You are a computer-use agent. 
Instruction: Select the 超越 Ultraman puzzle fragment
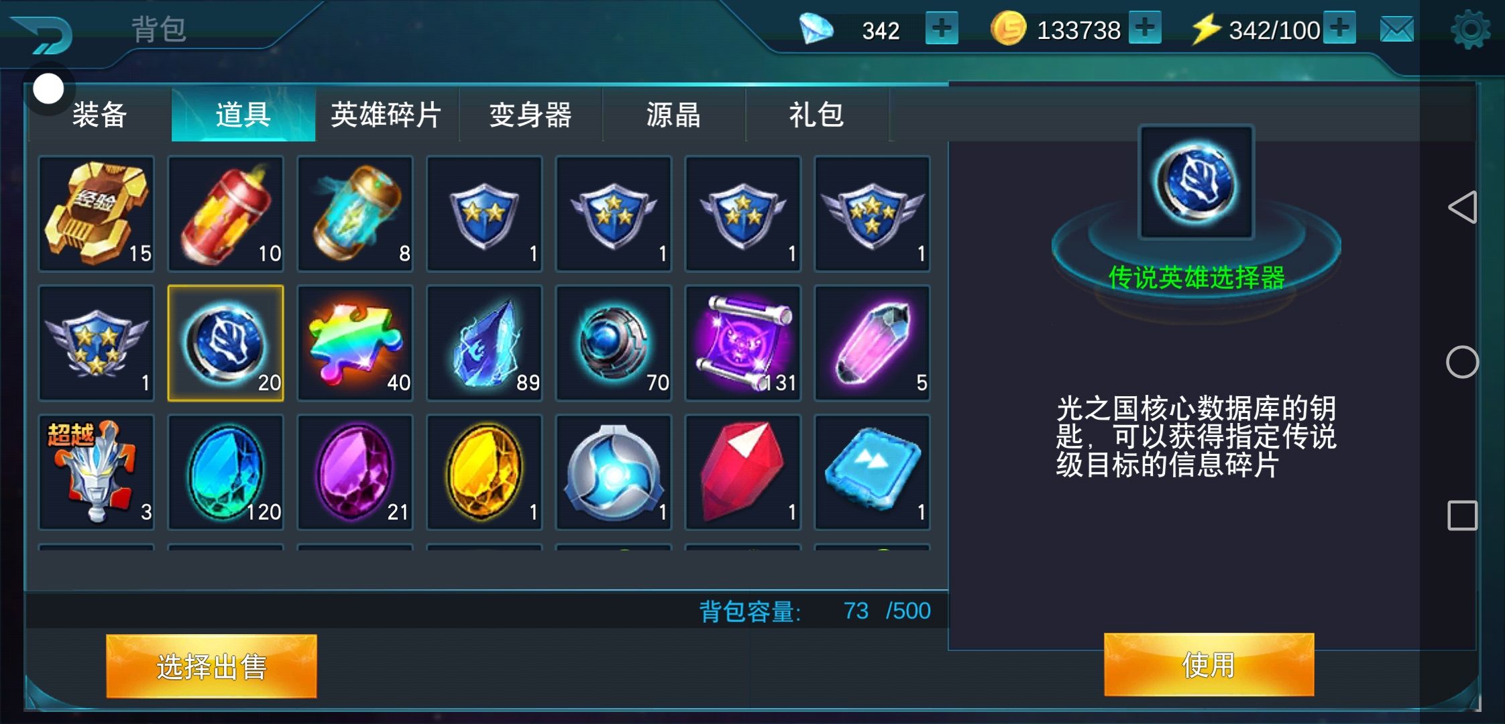tap(97, 473)
